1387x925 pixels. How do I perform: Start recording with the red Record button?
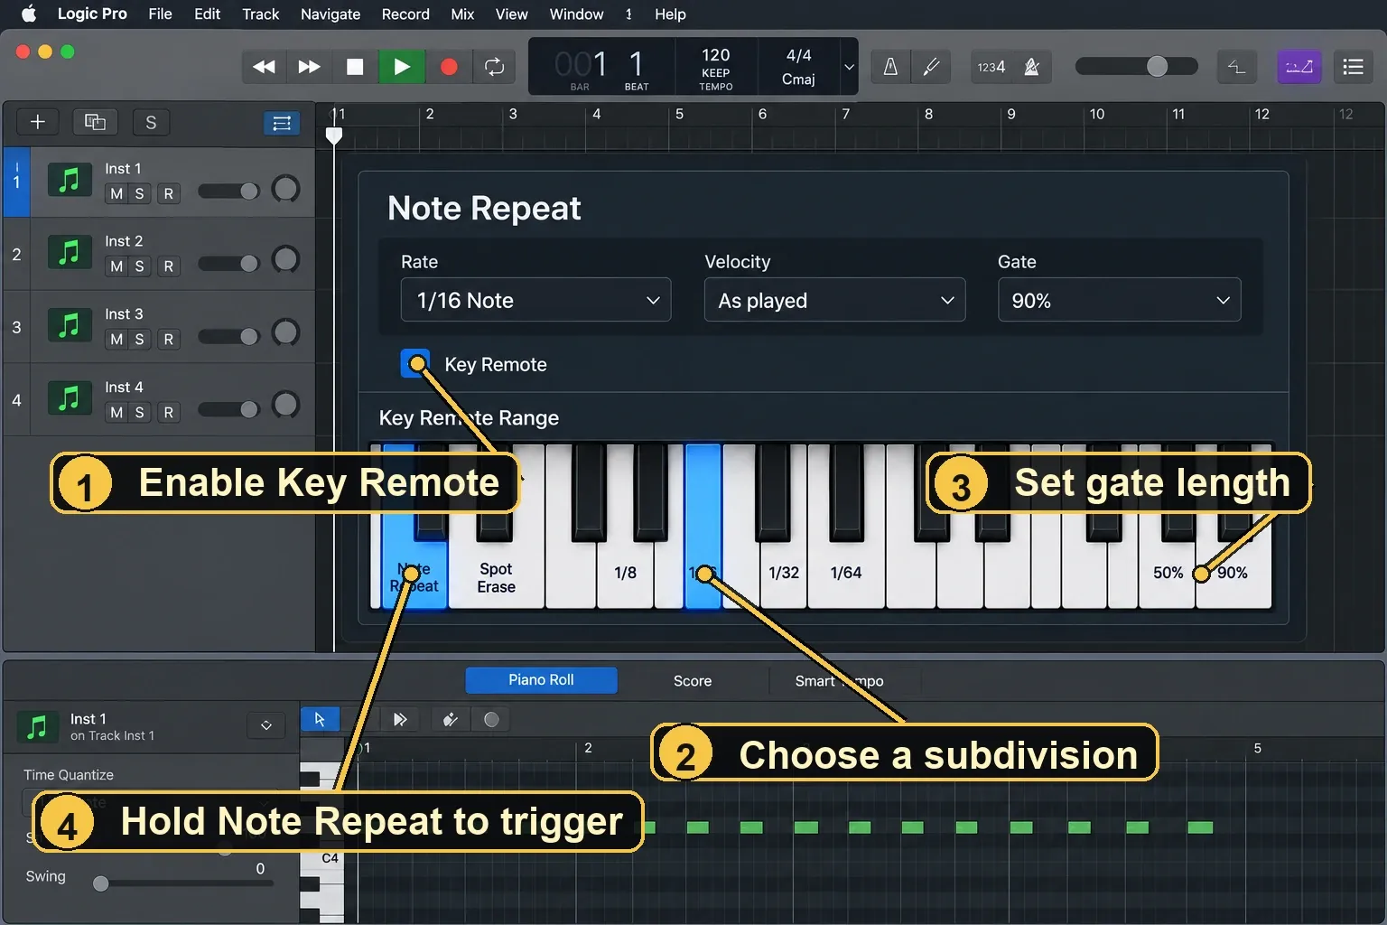449,67
